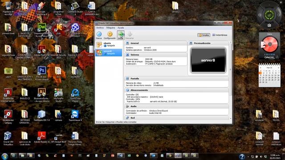Open the Papelera de reciclaje desktop icon
Image resolution: width=285 pixels, height=160 pixels.
click(8, 8)
